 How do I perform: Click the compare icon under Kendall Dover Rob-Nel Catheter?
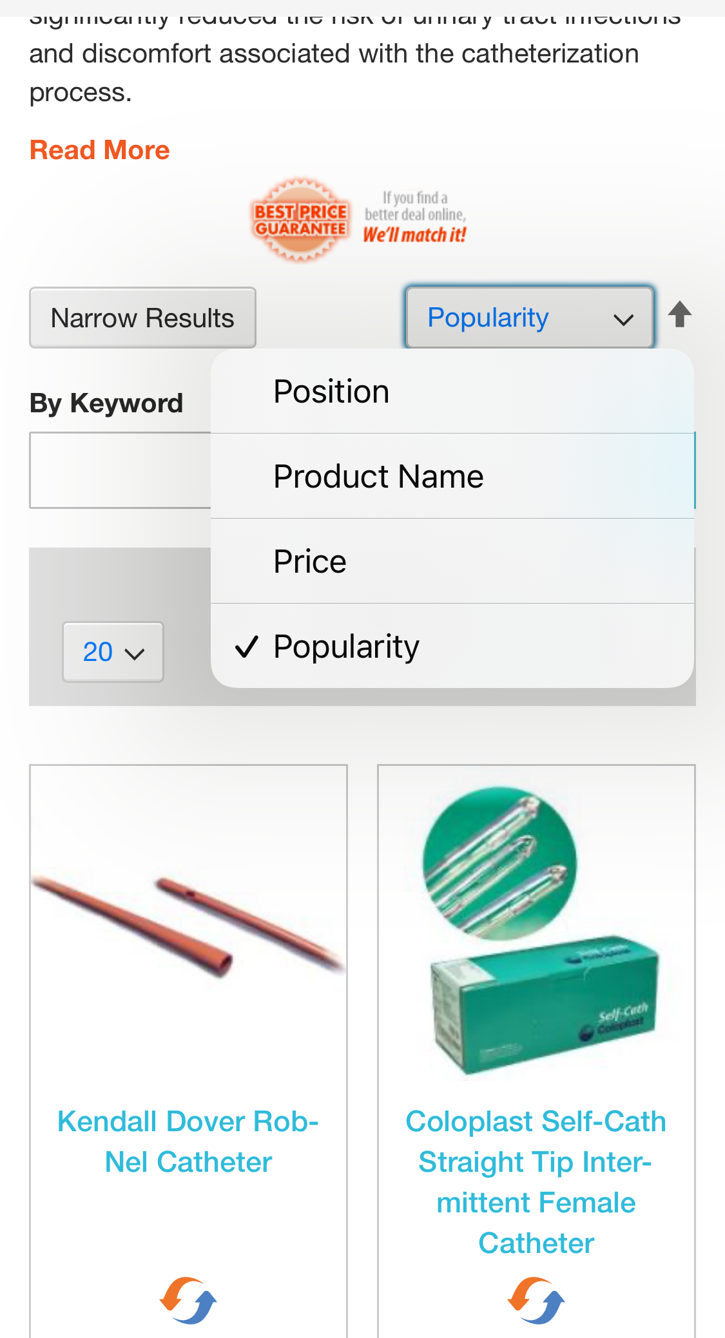188,1301
